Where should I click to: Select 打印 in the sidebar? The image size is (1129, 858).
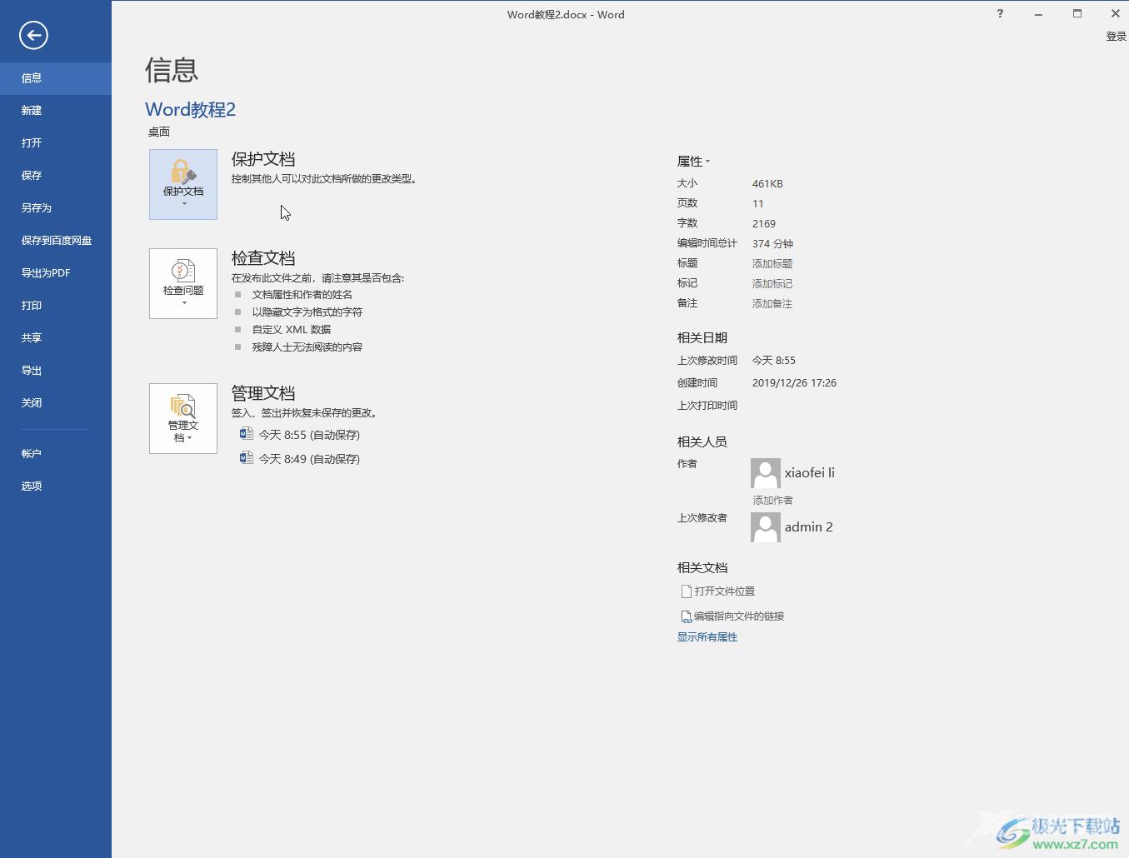[56, 306]
